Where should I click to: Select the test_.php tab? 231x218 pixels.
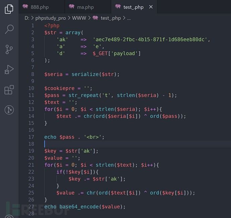click(x=133, y=7)
